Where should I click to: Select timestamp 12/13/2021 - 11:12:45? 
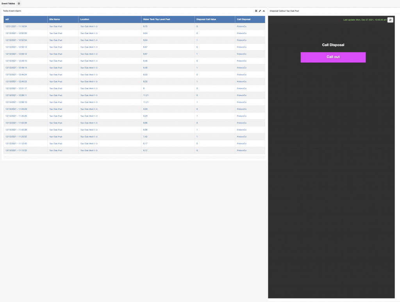16,144
